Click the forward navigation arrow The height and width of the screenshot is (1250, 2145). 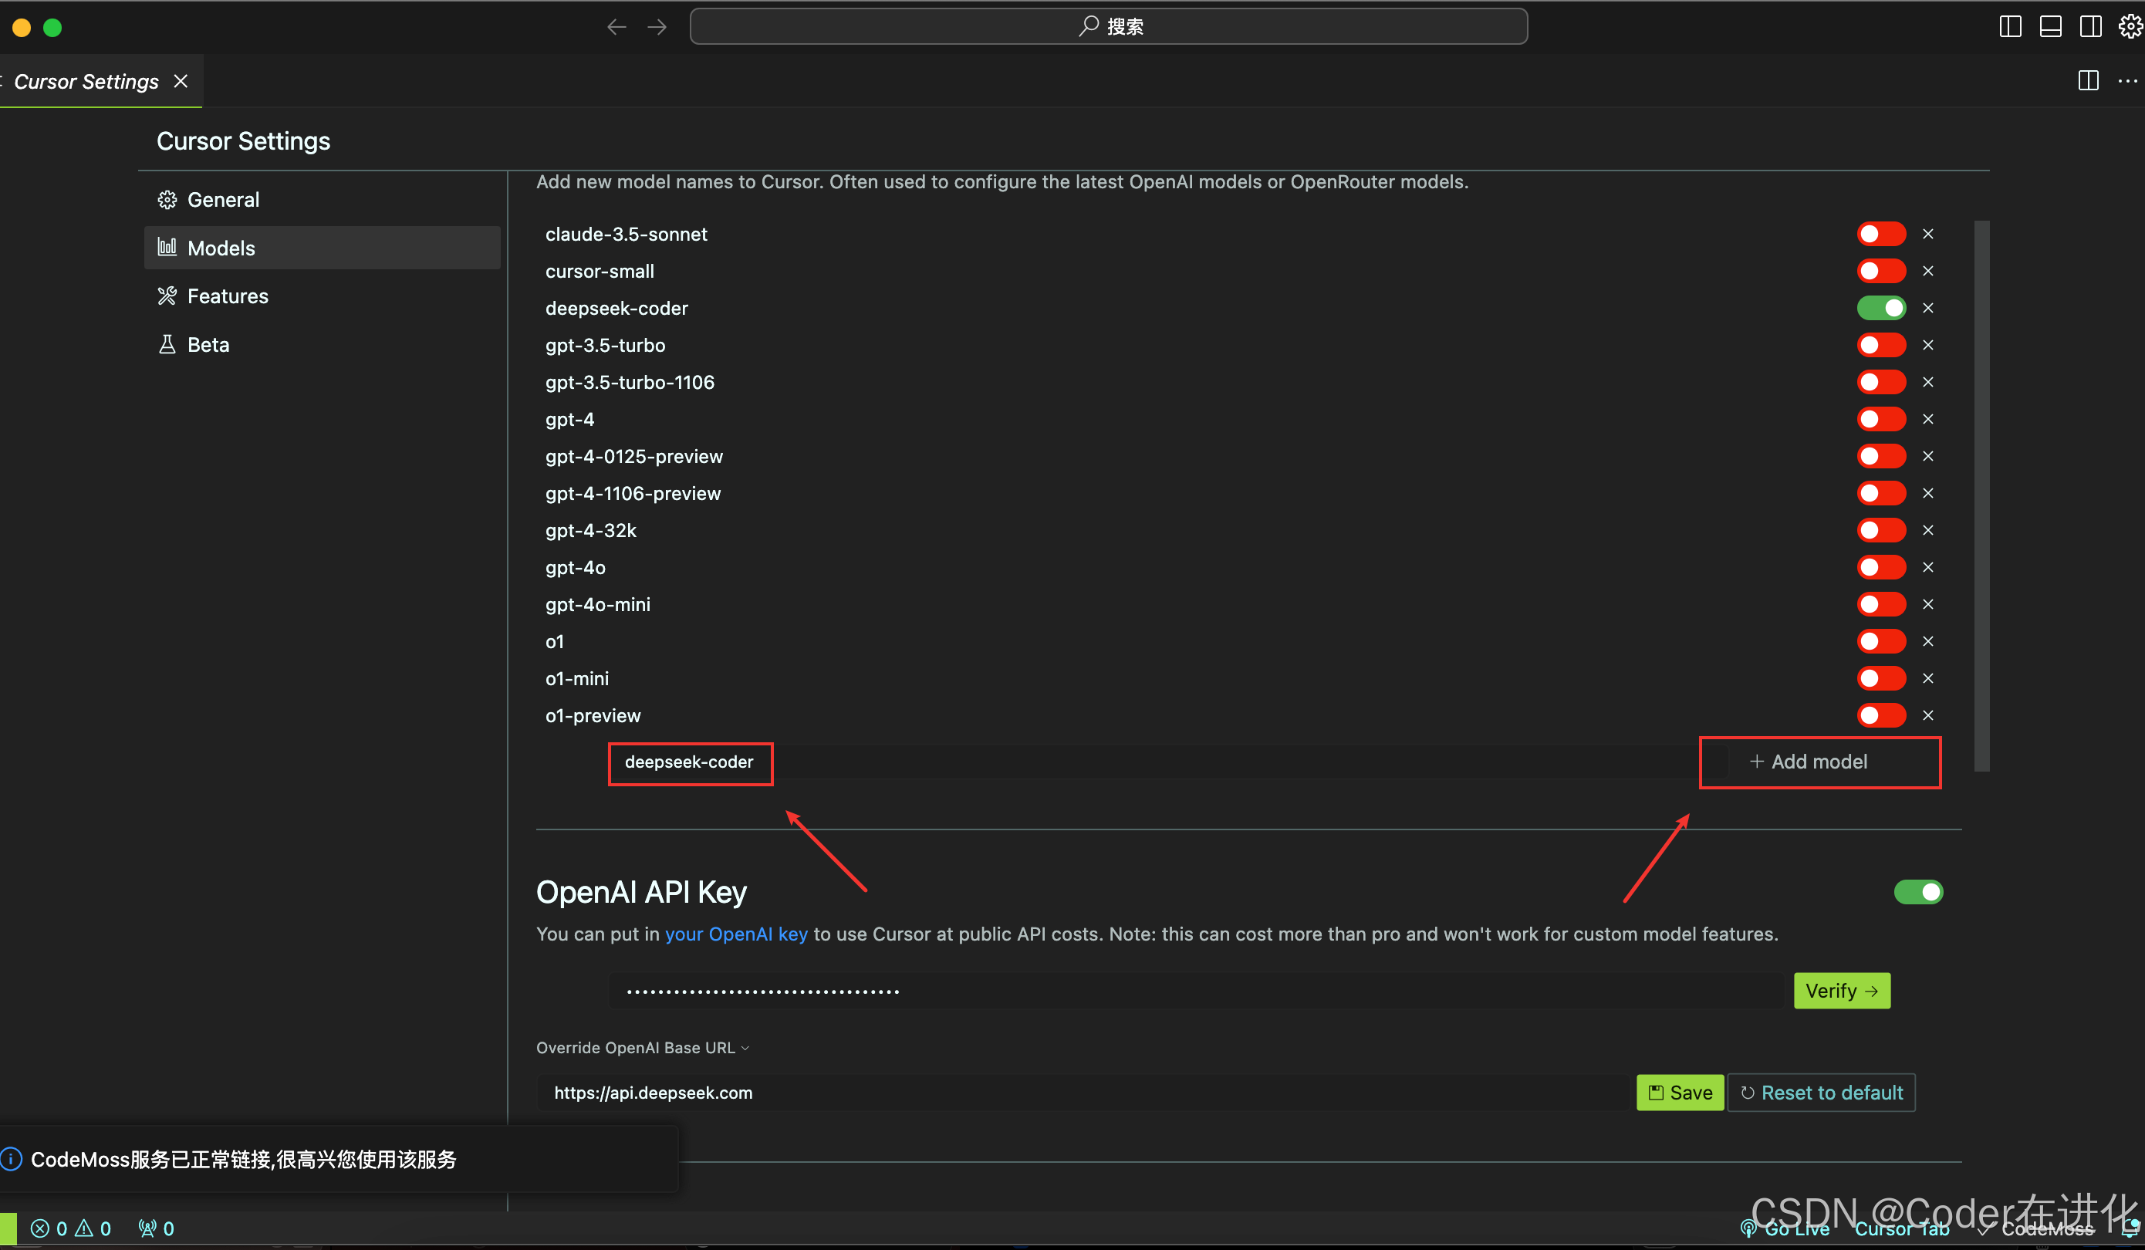[657, 27]
